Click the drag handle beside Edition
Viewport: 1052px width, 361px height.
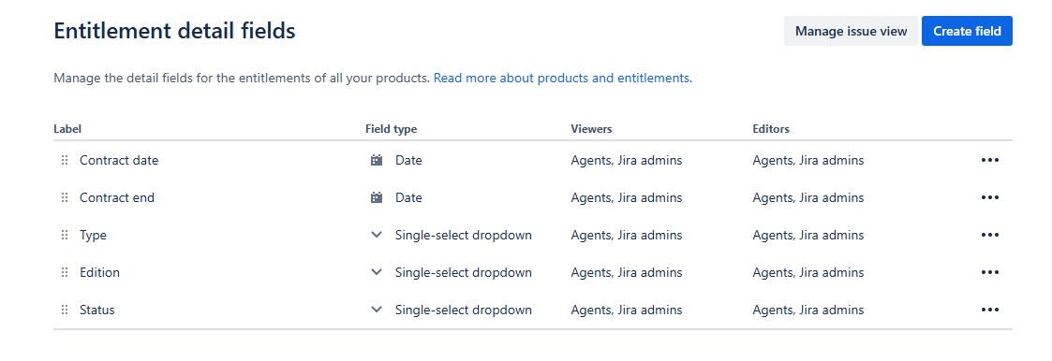[65, 272]
